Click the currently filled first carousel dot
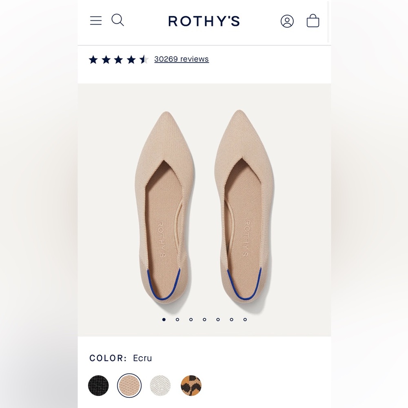 [164, 319]
